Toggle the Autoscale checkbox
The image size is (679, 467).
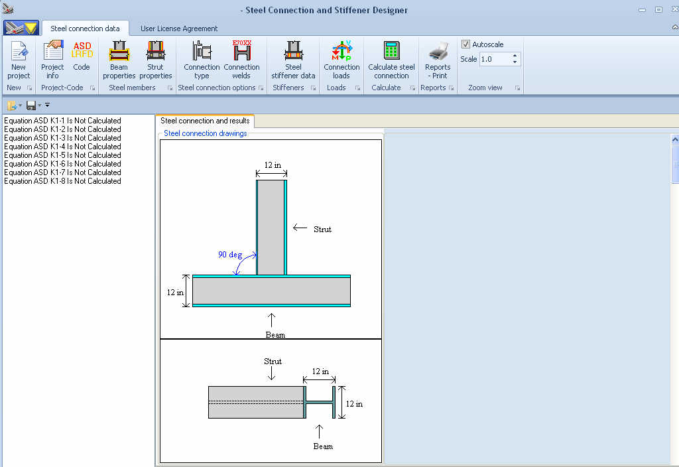point(465,44)
